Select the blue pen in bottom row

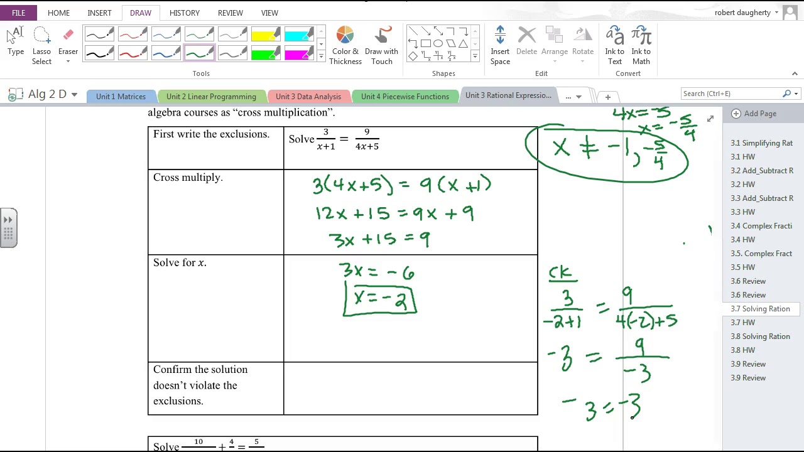coord(166,54)
